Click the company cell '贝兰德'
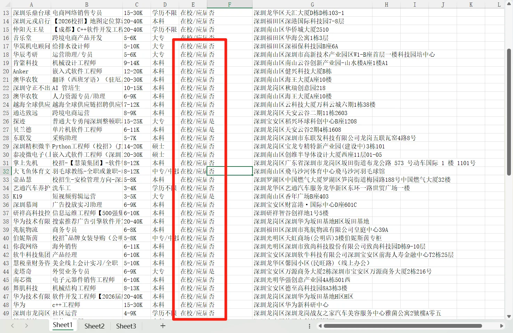This screenshot has height=333, width=513. [31, 130]
